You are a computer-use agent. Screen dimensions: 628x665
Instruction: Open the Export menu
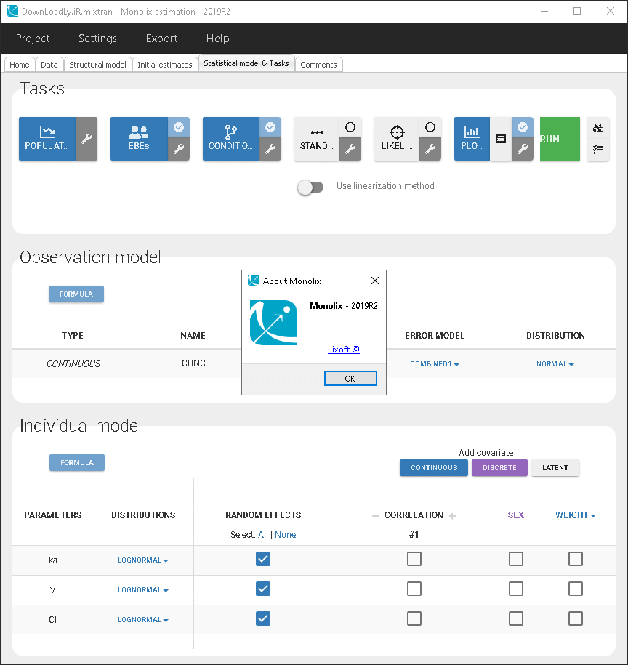pos(161,39)
